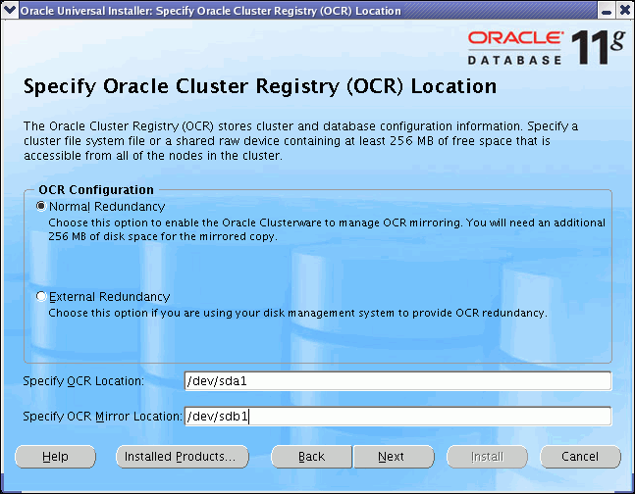Viewport: 635px width, 494px height.
Task: Click the Normal Redundancy description text
Action: coord(327,229)
